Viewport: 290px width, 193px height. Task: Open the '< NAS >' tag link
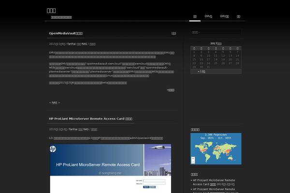click(x=55, y=102)
